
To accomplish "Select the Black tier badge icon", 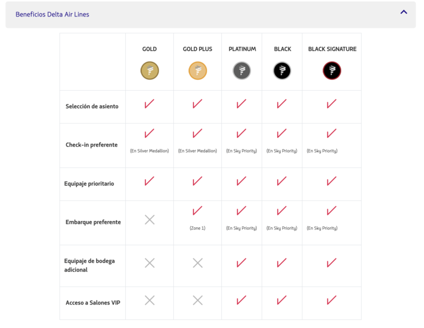I will (282, 71).
